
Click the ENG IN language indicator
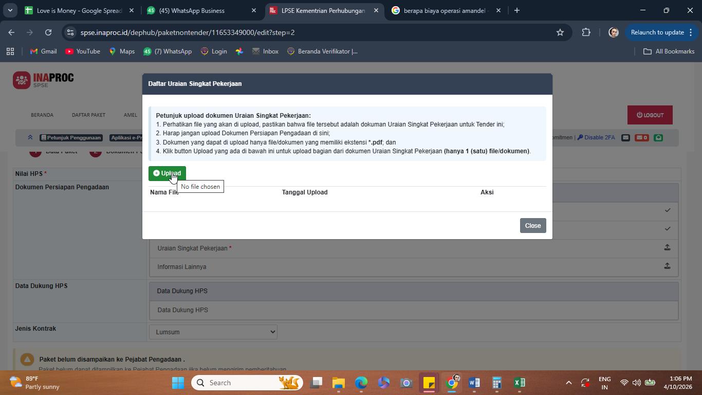605,383
